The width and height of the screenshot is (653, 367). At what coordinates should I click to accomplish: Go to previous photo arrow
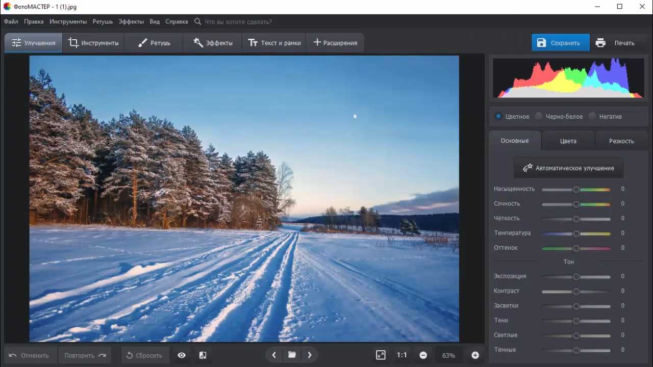pyautogui.click(x=274, y=355)
